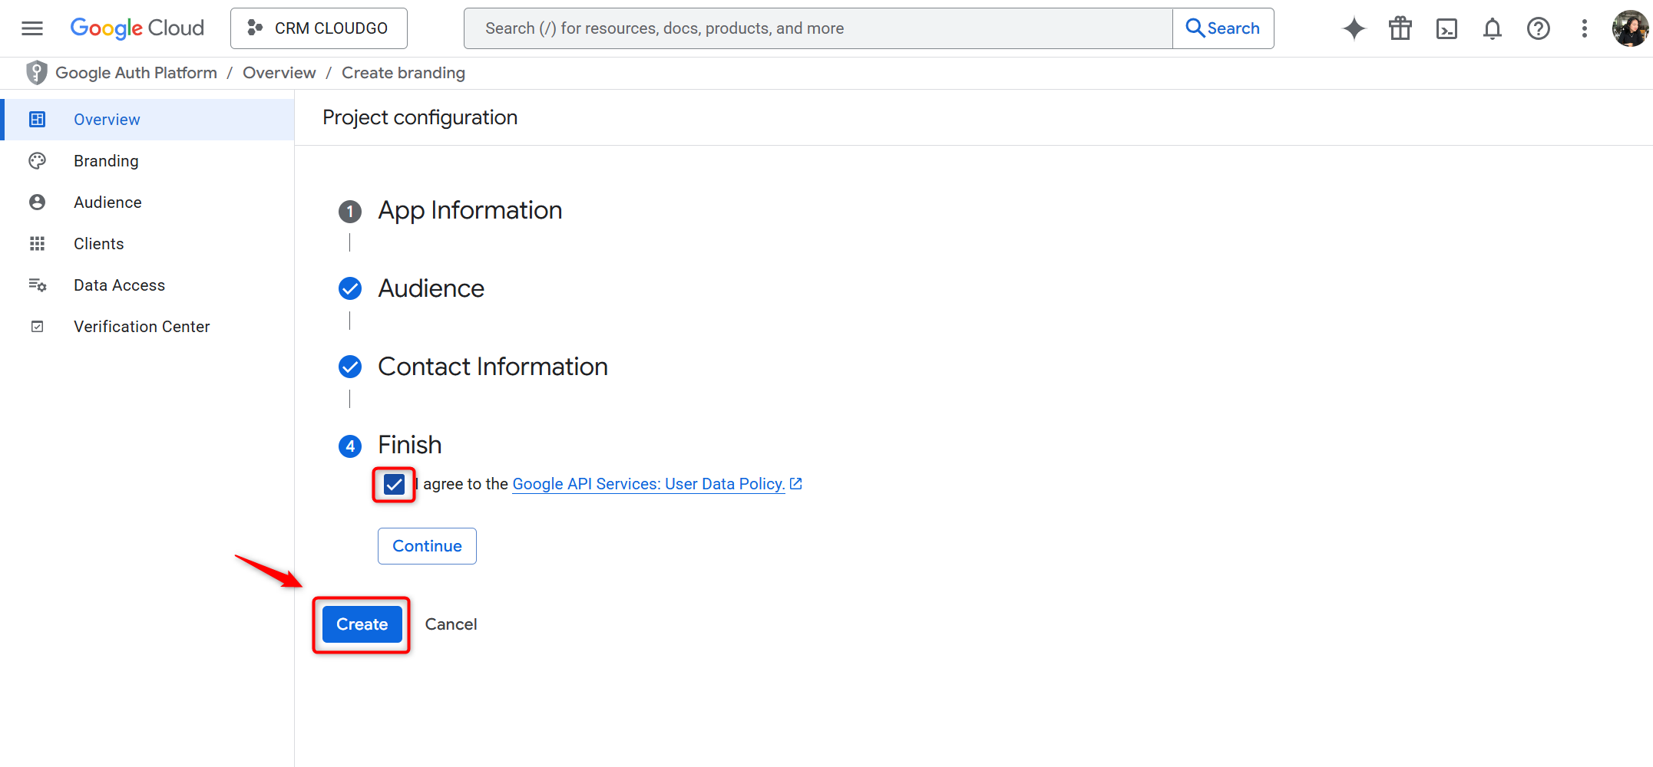Click the Google Auth Platform shield icon
The width and height of the screenshot is (1653, 767).
tap(36, 72)
